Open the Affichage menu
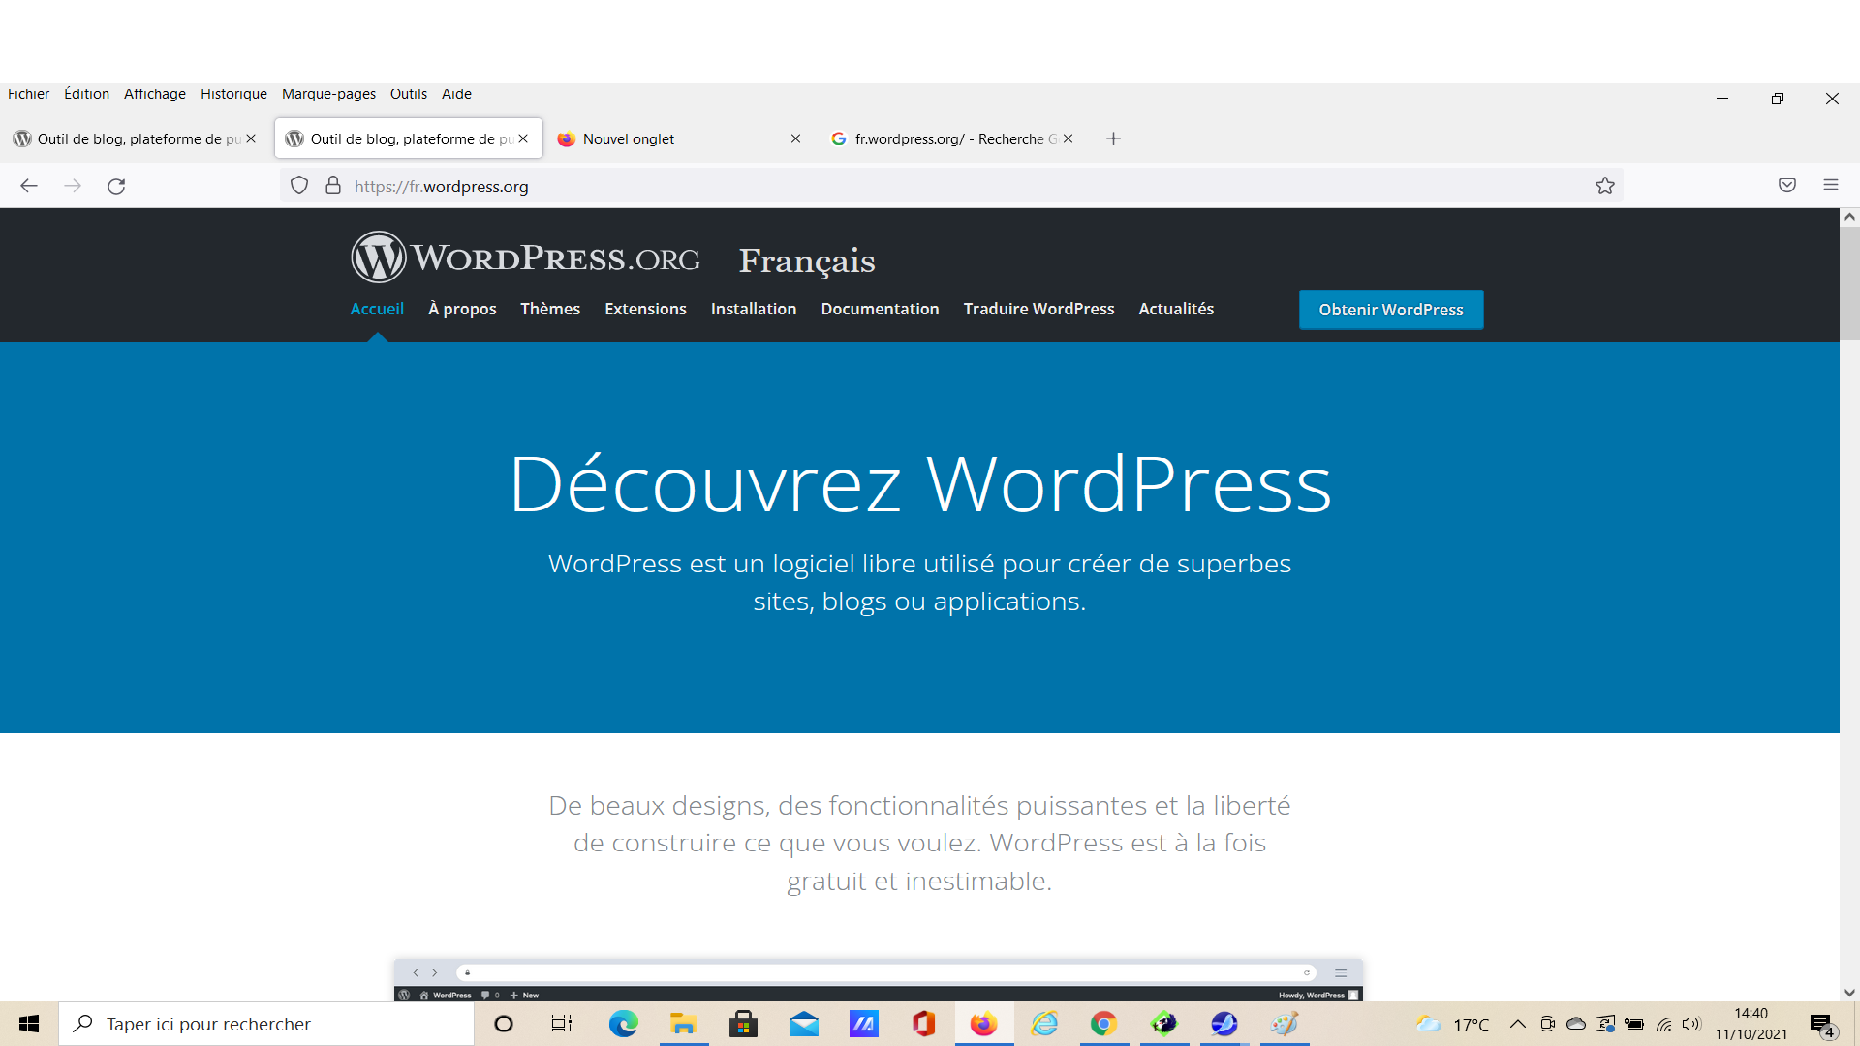This screenshot has width=1860, height=1046. point(155,94)
